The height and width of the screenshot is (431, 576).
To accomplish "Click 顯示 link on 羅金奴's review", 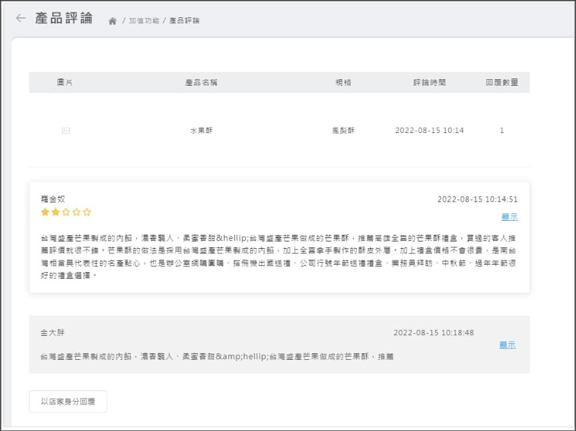I will coord(509,217).
